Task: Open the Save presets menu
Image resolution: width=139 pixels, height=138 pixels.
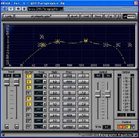Action: pyautogui.click(x=98, y=17)
